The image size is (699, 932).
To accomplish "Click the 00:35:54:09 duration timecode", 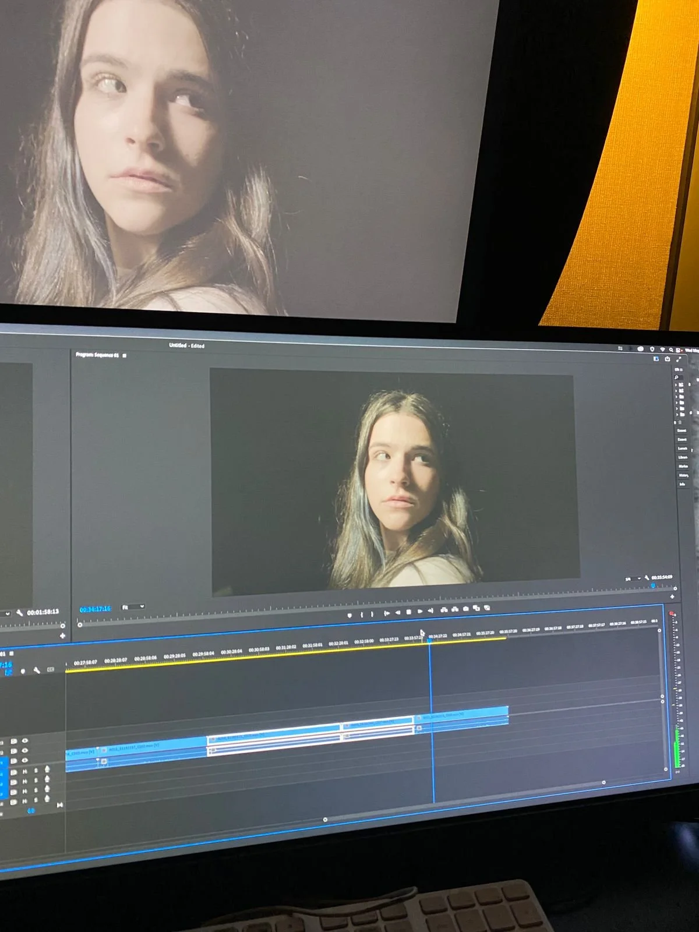I will click(x=661, y=577).
